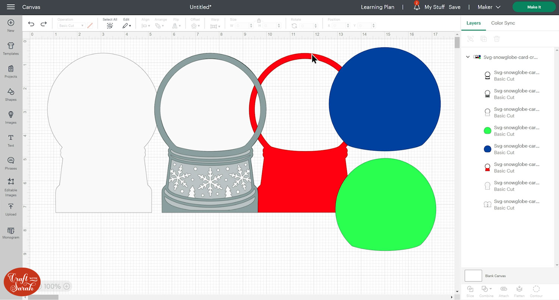The height and width of the screenshot is (300, 559).
Task: Open the Maker machine dropdown
Action: pyautogui.click(x=490, y=7)
